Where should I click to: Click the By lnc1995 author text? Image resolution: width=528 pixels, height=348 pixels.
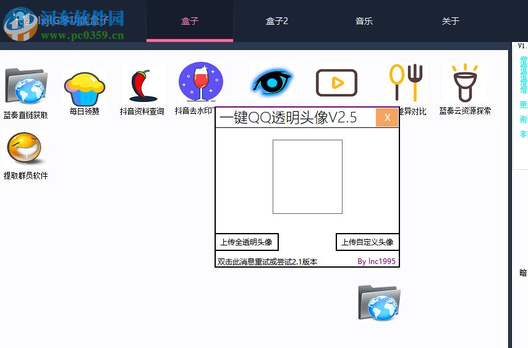377,261
